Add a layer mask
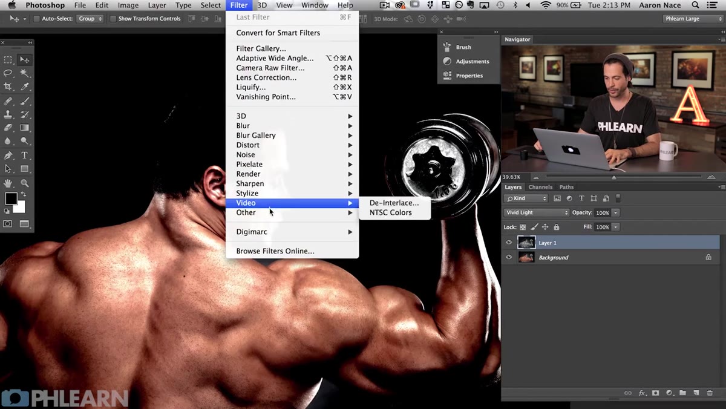This screenshot has height=409, width=726. (656, 393)
